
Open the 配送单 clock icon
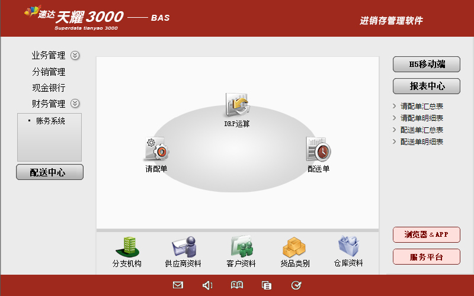coord(319,149)
